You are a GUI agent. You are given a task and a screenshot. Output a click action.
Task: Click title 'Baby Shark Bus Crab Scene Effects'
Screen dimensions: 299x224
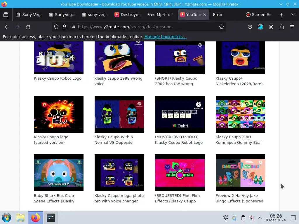54,198
